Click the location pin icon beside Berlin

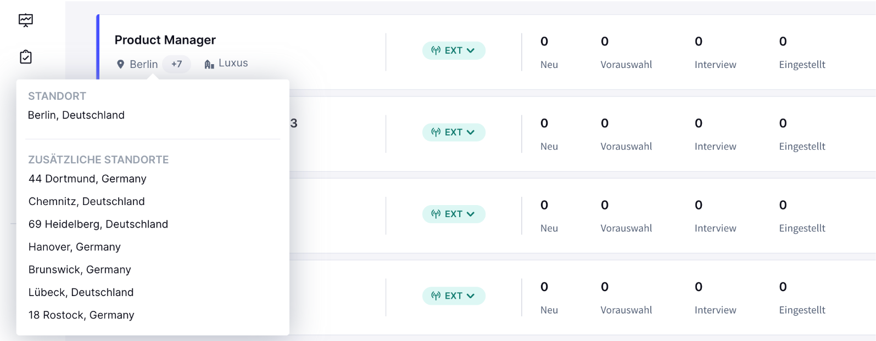(x=121, y=64)
